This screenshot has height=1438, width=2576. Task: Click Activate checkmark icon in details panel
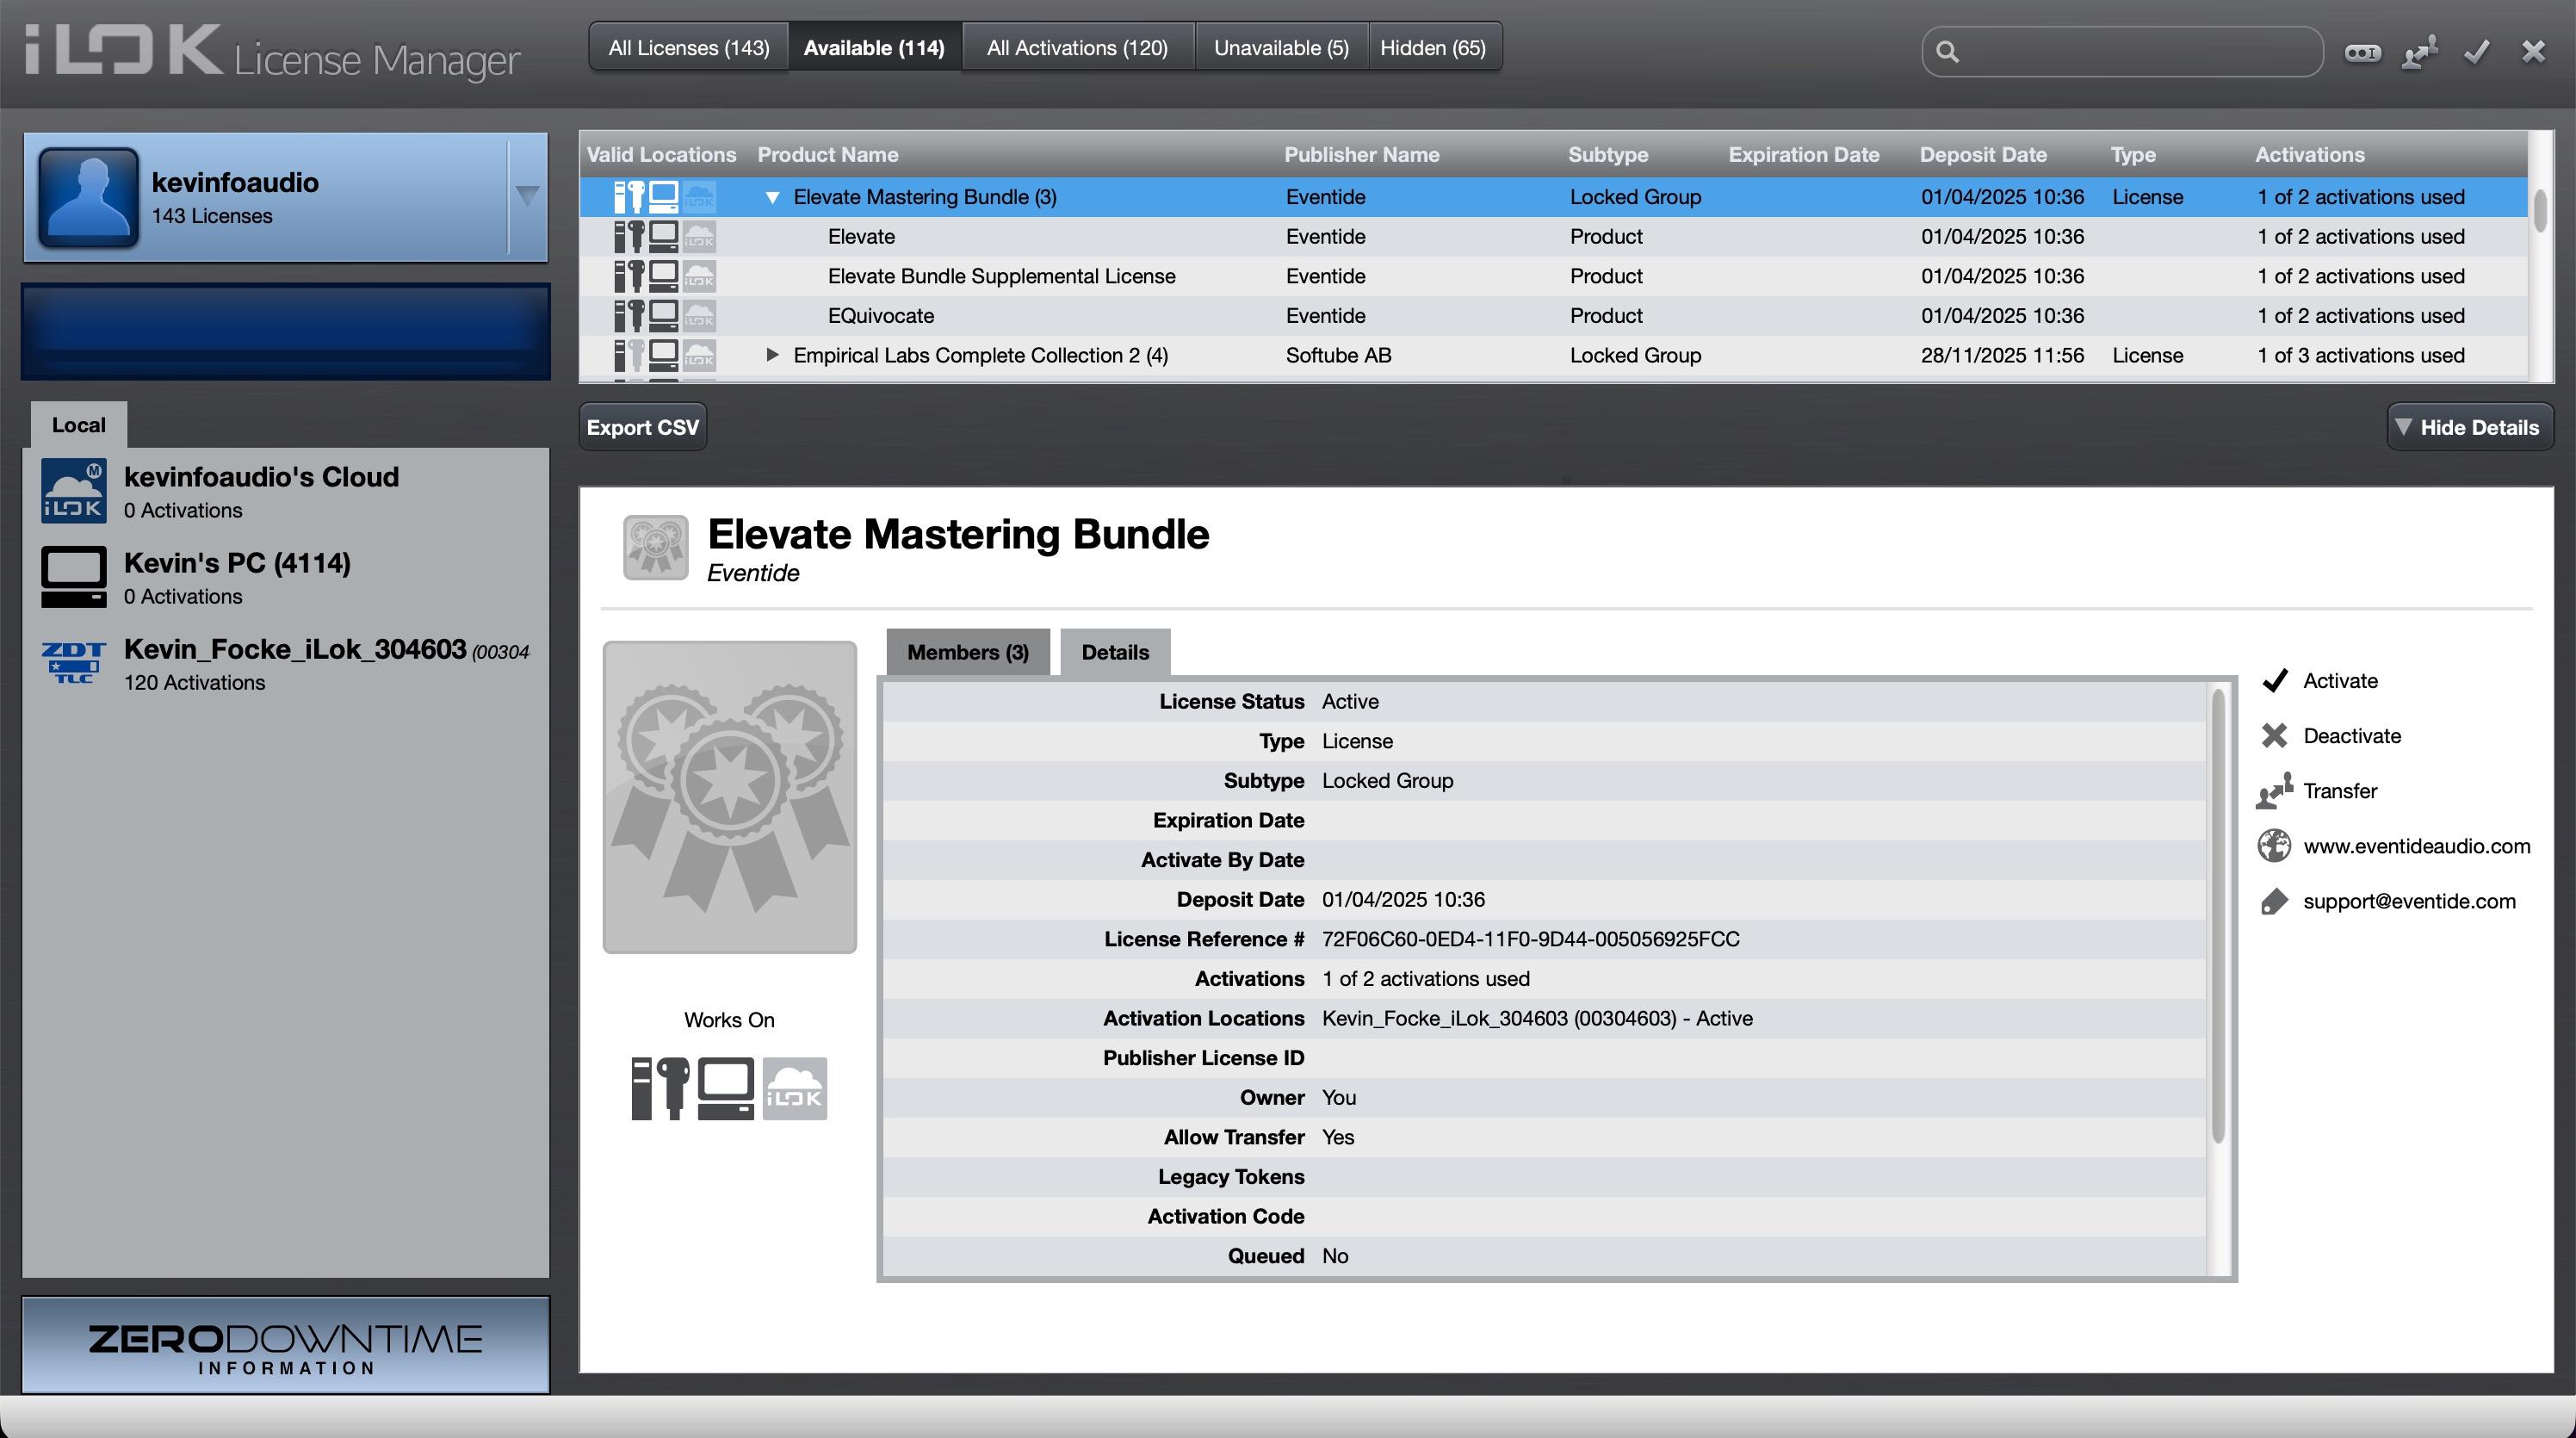[2274, 681]
